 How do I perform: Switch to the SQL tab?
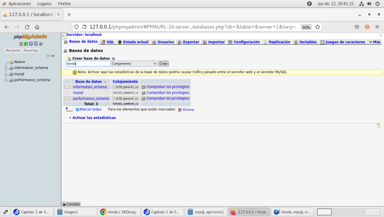click(x=108, y=42)
